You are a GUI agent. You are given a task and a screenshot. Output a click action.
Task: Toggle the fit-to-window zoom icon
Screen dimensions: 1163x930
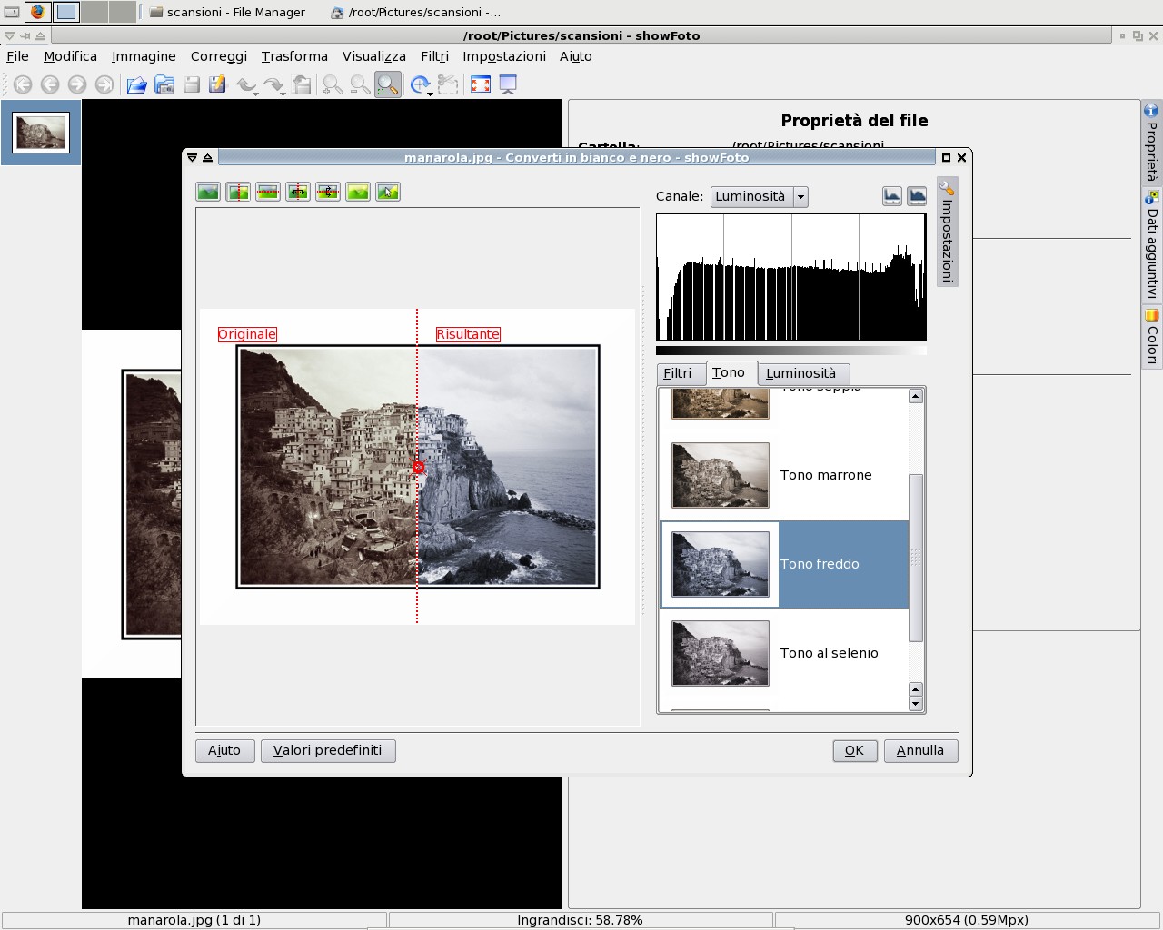click(x=388, y=84)
